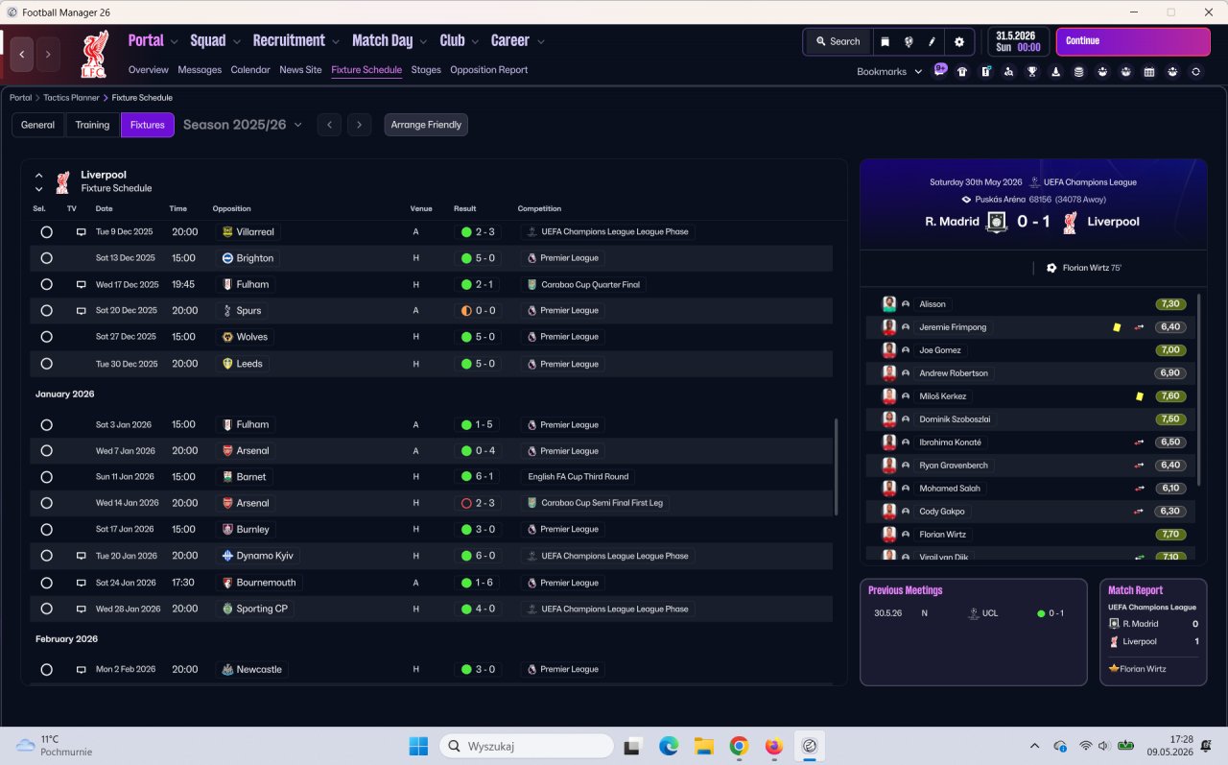Open the Season 2025/26 dropdown
The width and height of the screenshot is (1228, 765).
[x=243, y=125]
